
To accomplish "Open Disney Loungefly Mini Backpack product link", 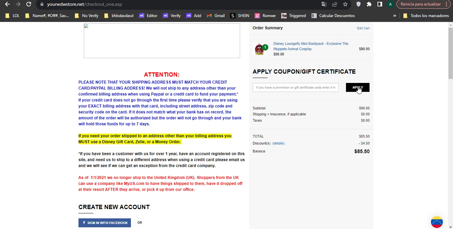I will click(311, 46).
